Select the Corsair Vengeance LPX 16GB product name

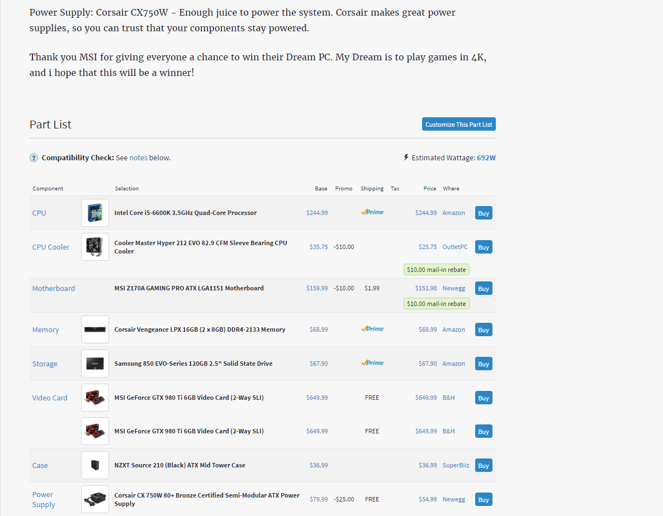(200, 329)
